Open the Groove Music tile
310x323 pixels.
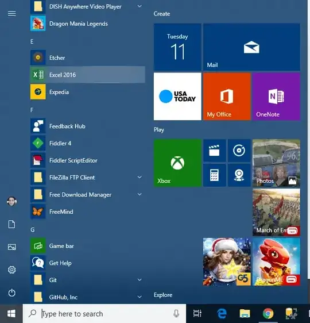coord(239,151)
